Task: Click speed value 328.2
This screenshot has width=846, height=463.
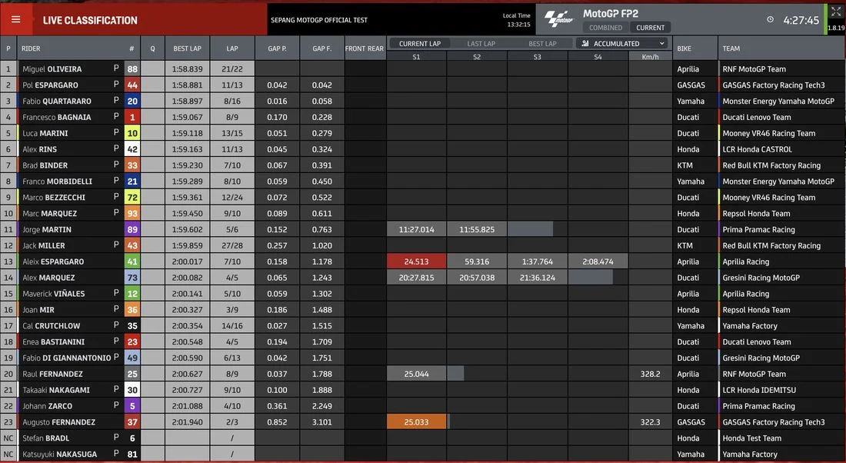Action: (x=650, y=374)
